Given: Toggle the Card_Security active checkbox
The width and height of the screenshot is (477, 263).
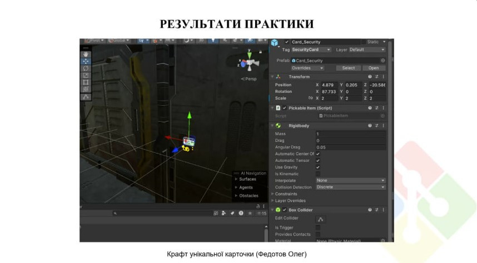Looking at the screenshot, I should pyautogui.click(x=286, y=42).
